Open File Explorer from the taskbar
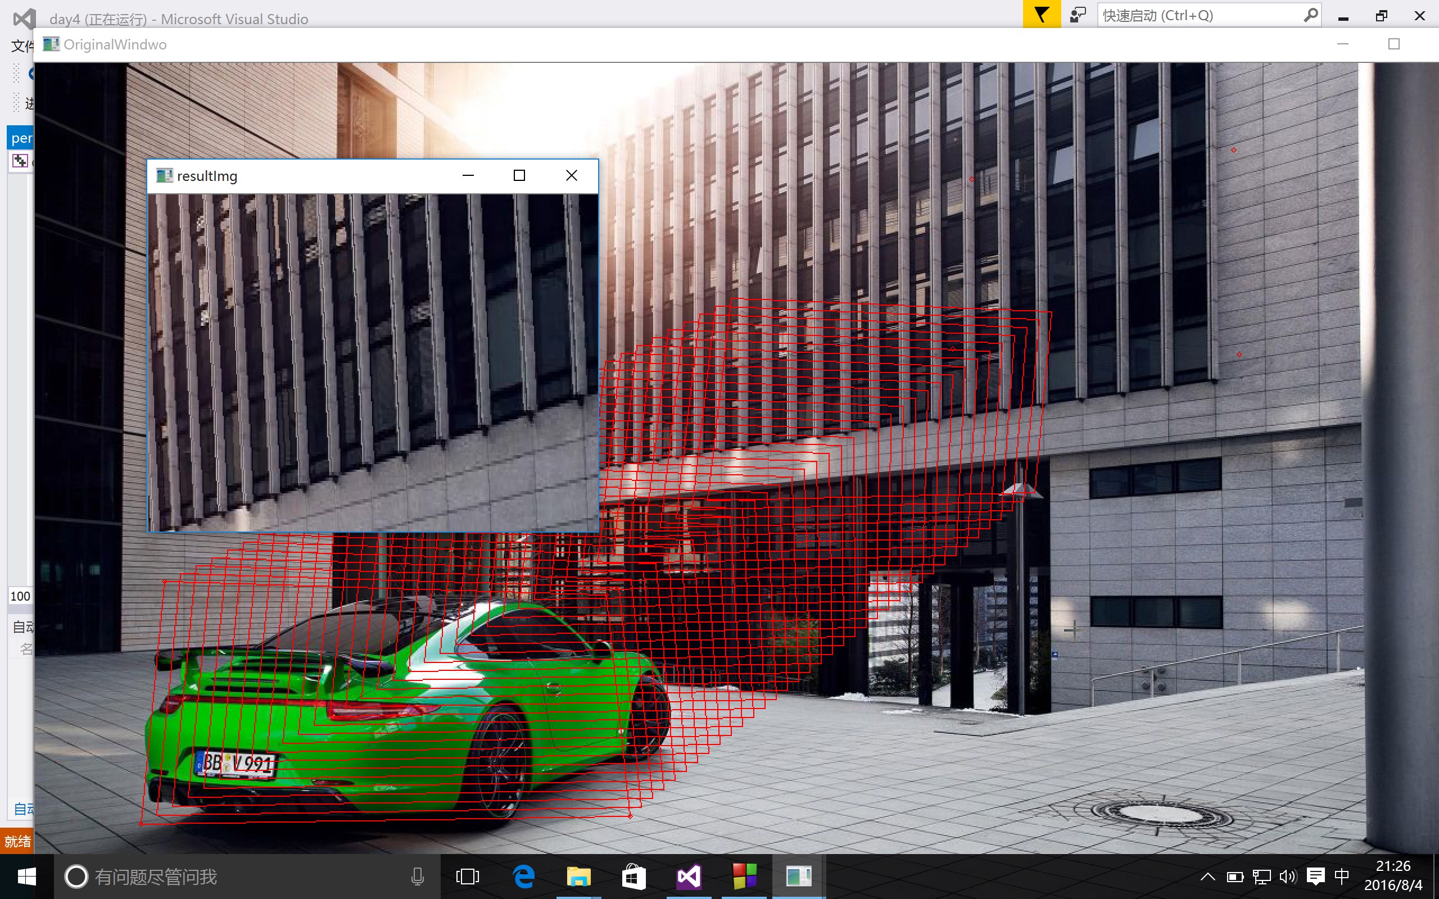This screenshot has width=1439, height=899. (577, 876)
